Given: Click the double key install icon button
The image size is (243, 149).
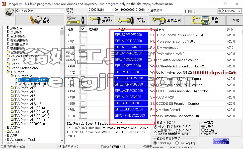Looking at the screenshot, I should click(76, 20).
